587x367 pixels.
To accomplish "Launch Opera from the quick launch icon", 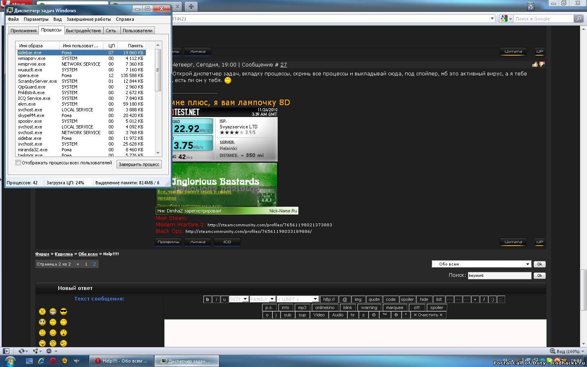I will click(53, 361).
